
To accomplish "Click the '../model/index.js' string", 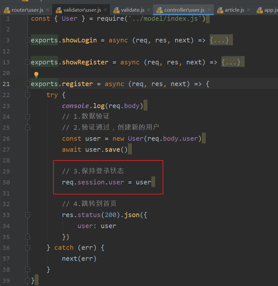I will coord(165,19).
